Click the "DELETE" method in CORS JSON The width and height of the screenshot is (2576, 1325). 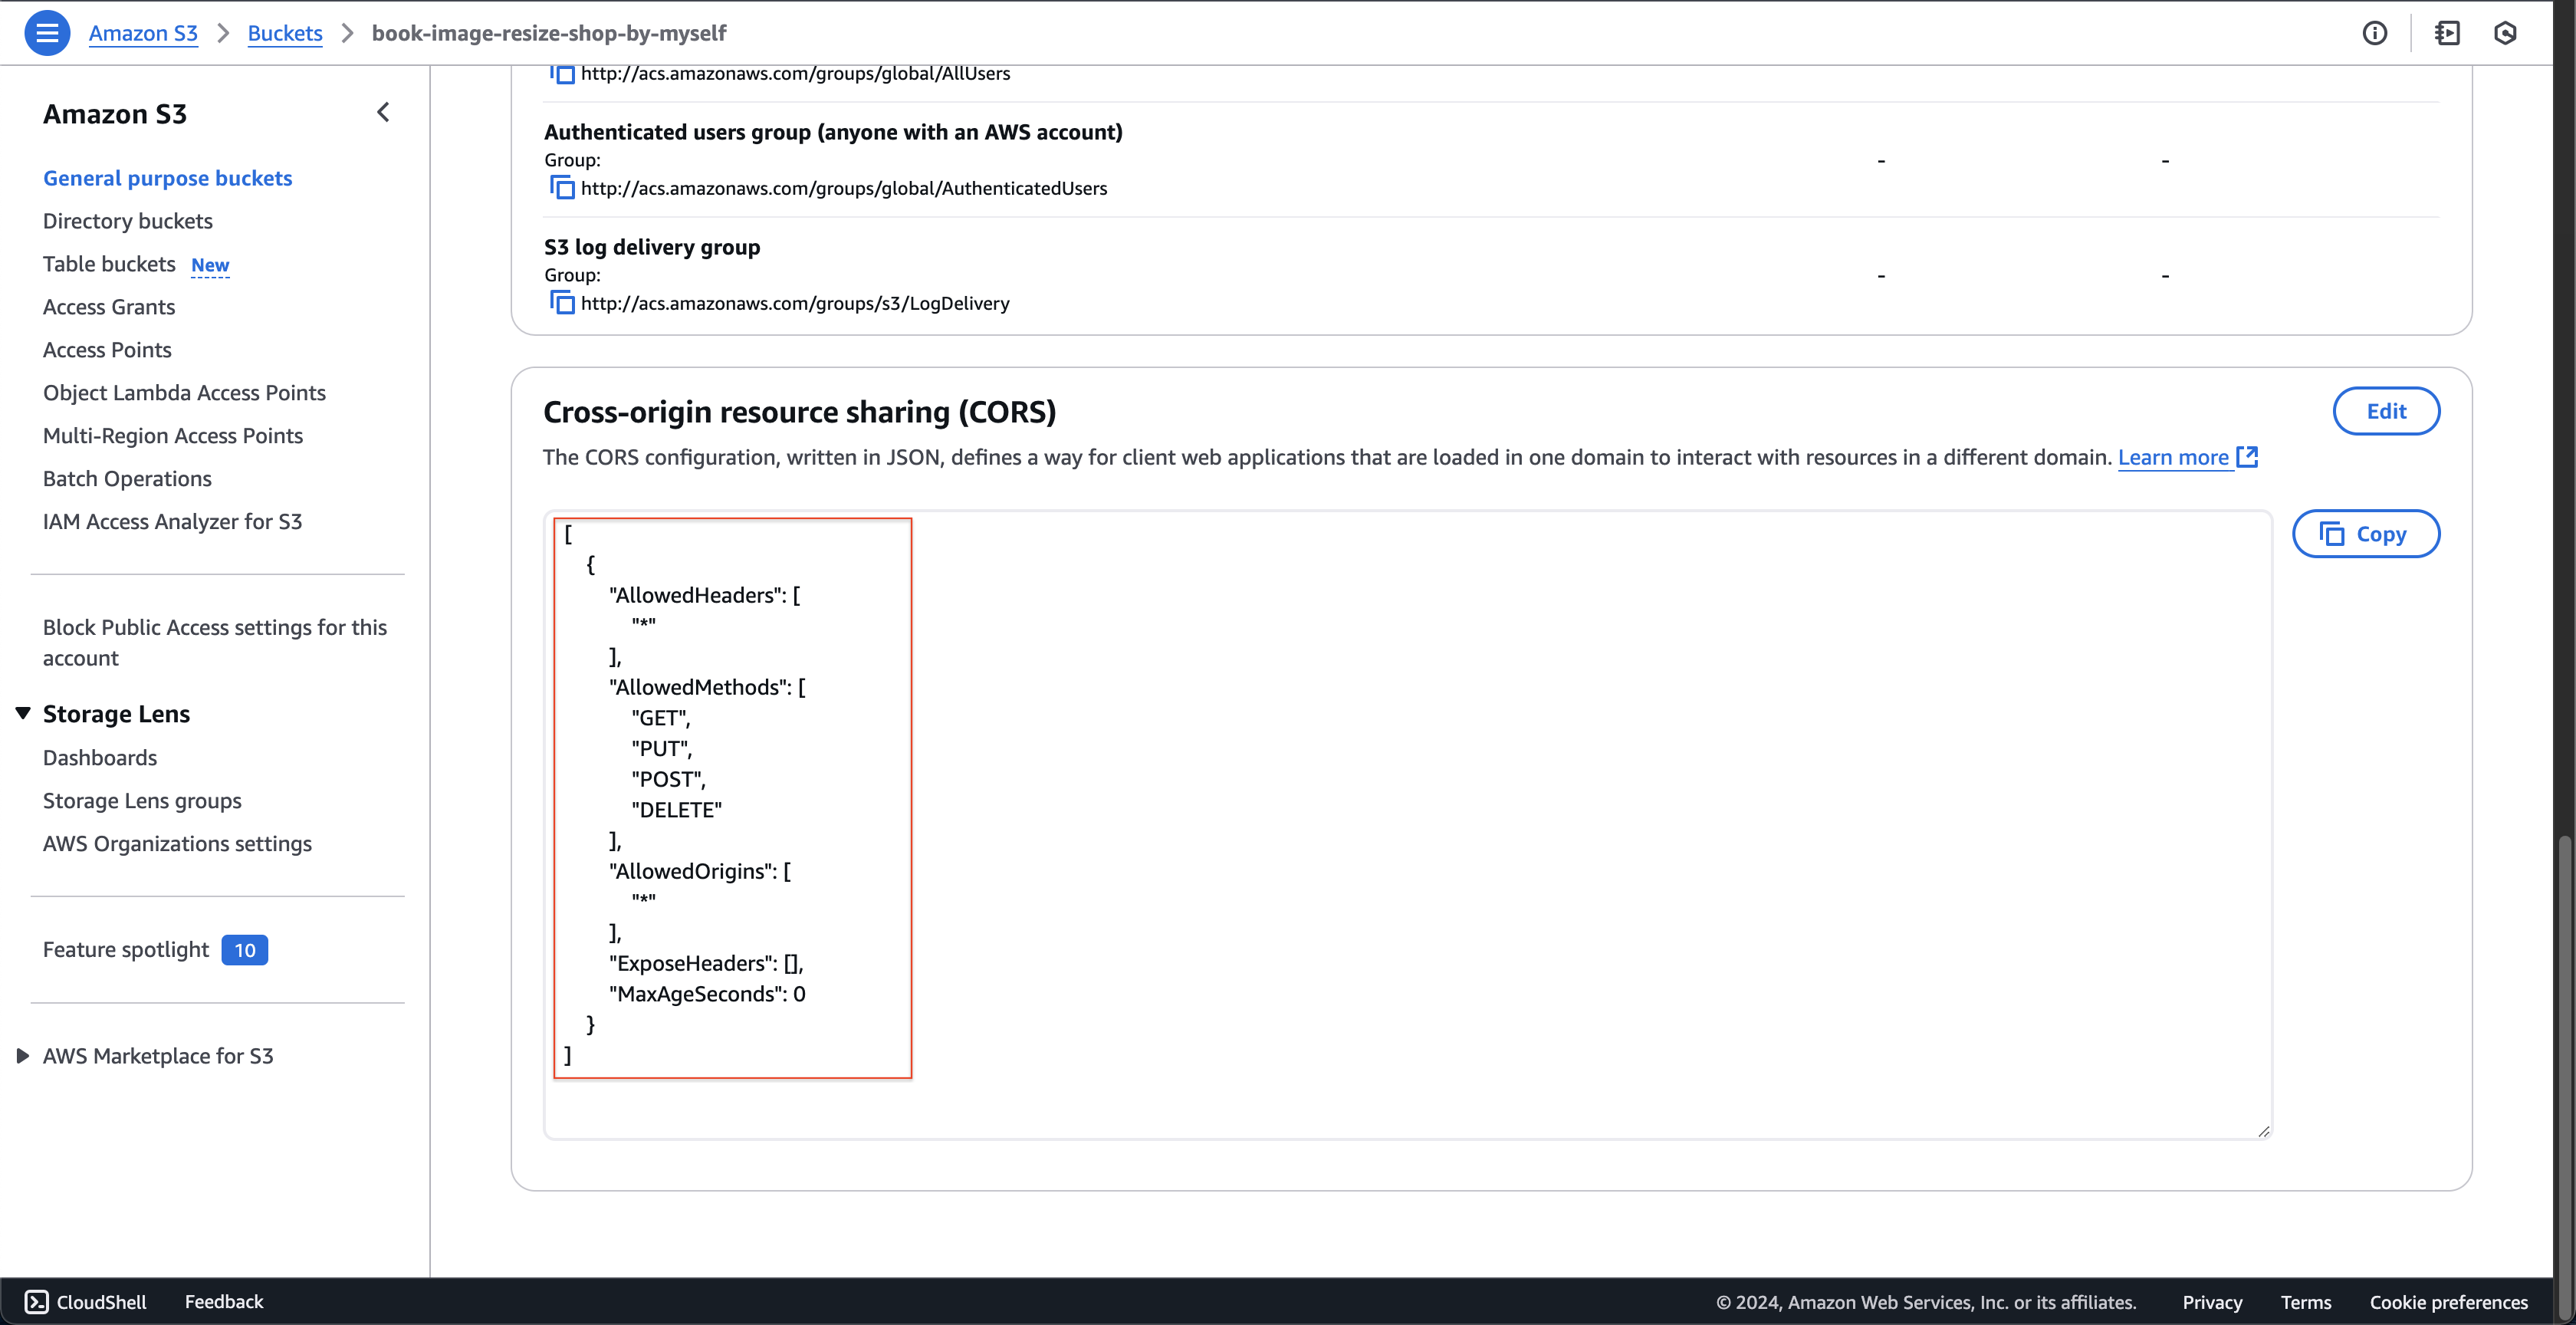[676, 810]
